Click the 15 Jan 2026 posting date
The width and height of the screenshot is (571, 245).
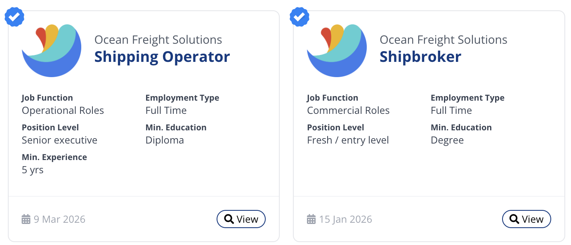click(345, 219)
